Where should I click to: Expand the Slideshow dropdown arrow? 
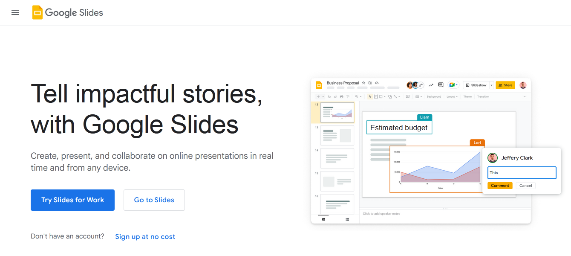click(x=492, y=85)
